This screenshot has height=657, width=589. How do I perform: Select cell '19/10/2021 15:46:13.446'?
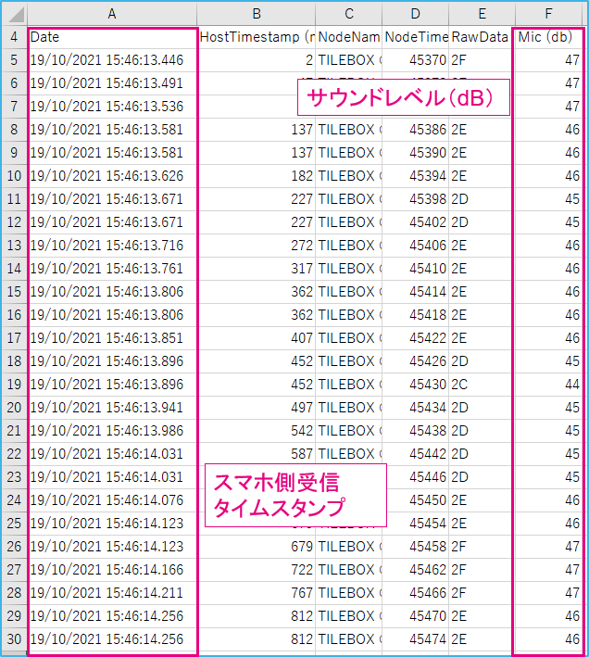[x=112, y=60]
